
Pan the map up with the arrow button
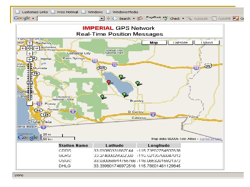(x=30, y=43)
